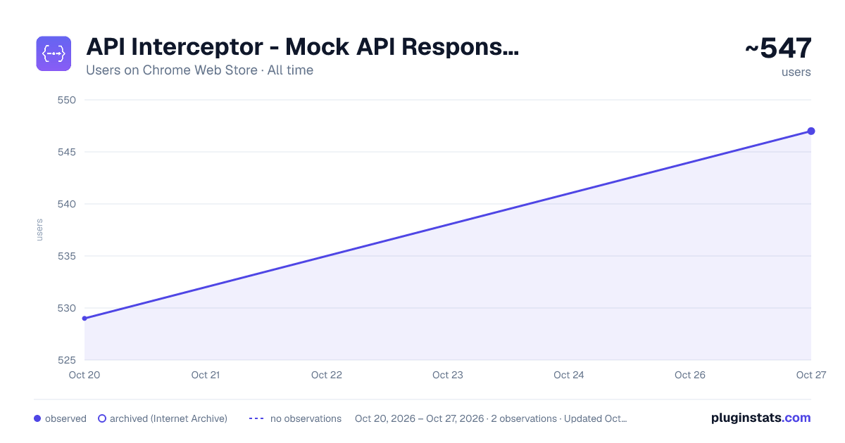Click the API Interceptor chart title

[x=302, y=47]
